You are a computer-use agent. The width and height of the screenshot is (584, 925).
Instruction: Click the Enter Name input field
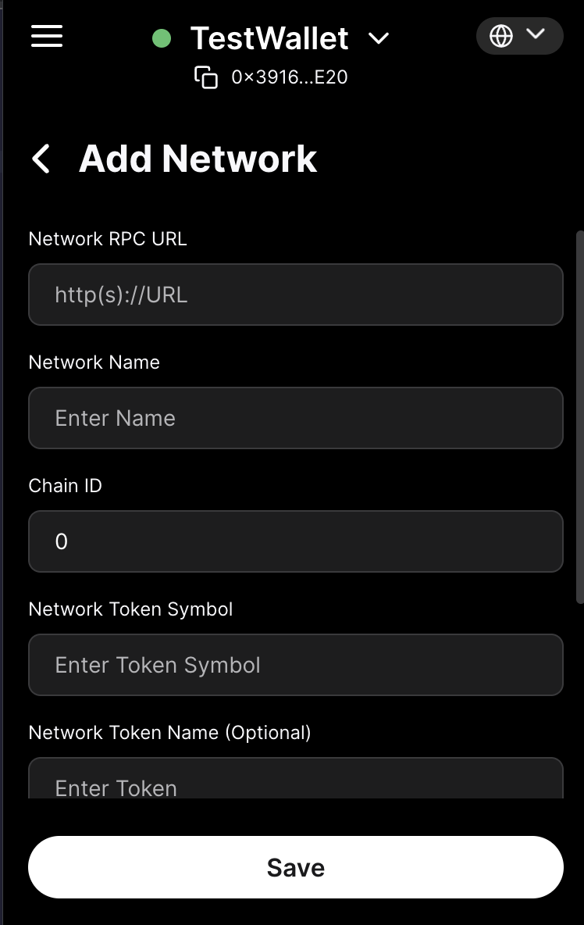tap(295, 418)
